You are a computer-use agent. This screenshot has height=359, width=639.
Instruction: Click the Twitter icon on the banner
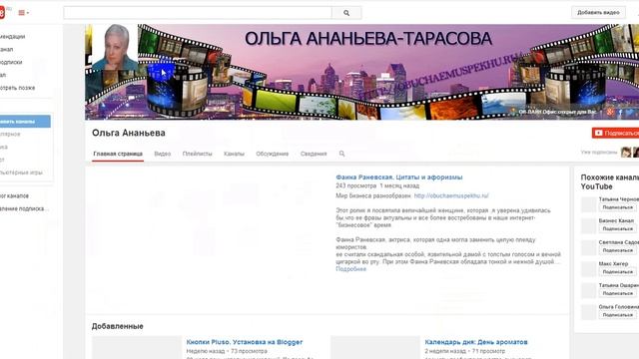tap(630, 112)
